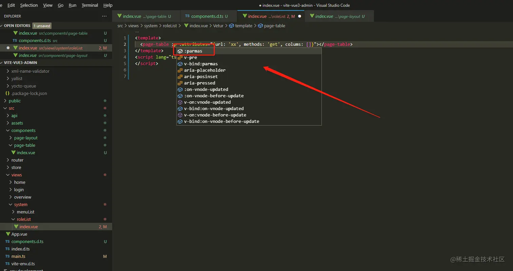Click the template symbol icon in breadcrumbs
513x271 pixels.
click(232, 26)
